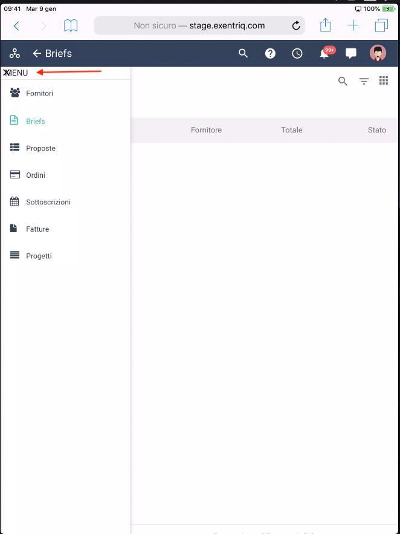Open the recent activity clock icon
The width and height of the screenshot is (400, 534).
[297, 53]
